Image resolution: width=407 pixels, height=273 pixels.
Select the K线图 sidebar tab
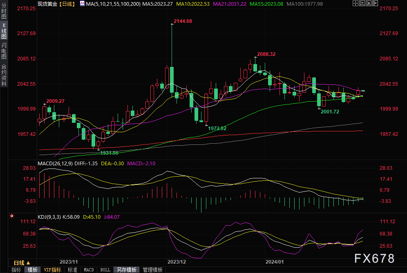click(x=4, y=31)
